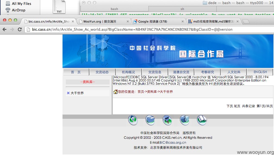This screenshot has height=155, width=274.
Task: Open a new browser tab
Action: click(x=246, y=21)
